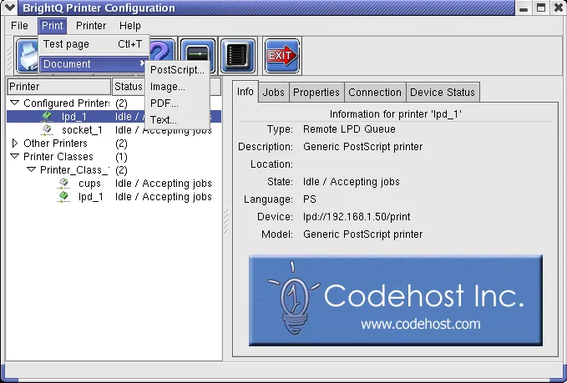Click the red EXIT arrow toolbar icon
This screenshot has width=567, height=383.
(x=282, y=57)
